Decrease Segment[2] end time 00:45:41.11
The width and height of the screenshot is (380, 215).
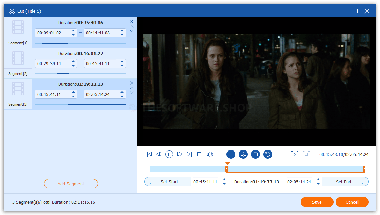tap(122, 66)
